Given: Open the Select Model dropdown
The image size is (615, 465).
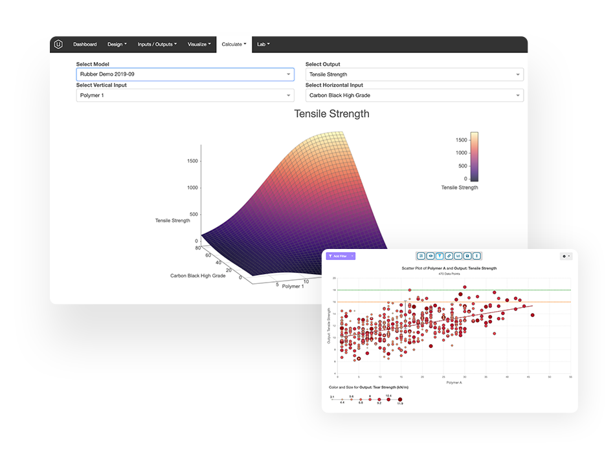Looking at the screenshot, I should pyautogui.click(x=185, y=74).
